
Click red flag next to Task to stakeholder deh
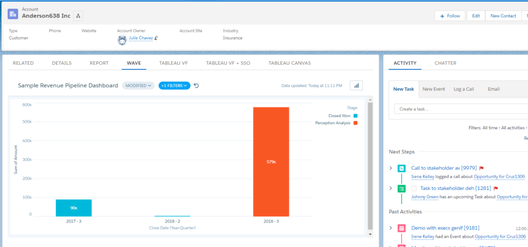click(496, 188)
